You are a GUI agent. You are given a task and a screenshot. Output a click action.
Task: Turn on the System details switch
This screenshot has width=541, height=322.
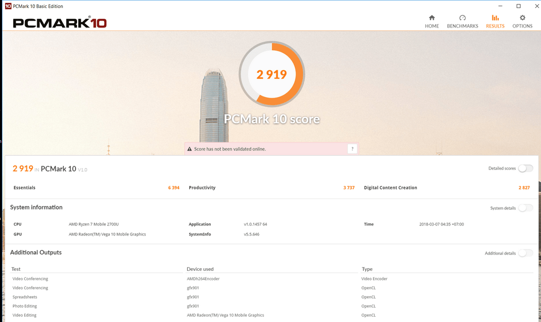pos(525,208)
